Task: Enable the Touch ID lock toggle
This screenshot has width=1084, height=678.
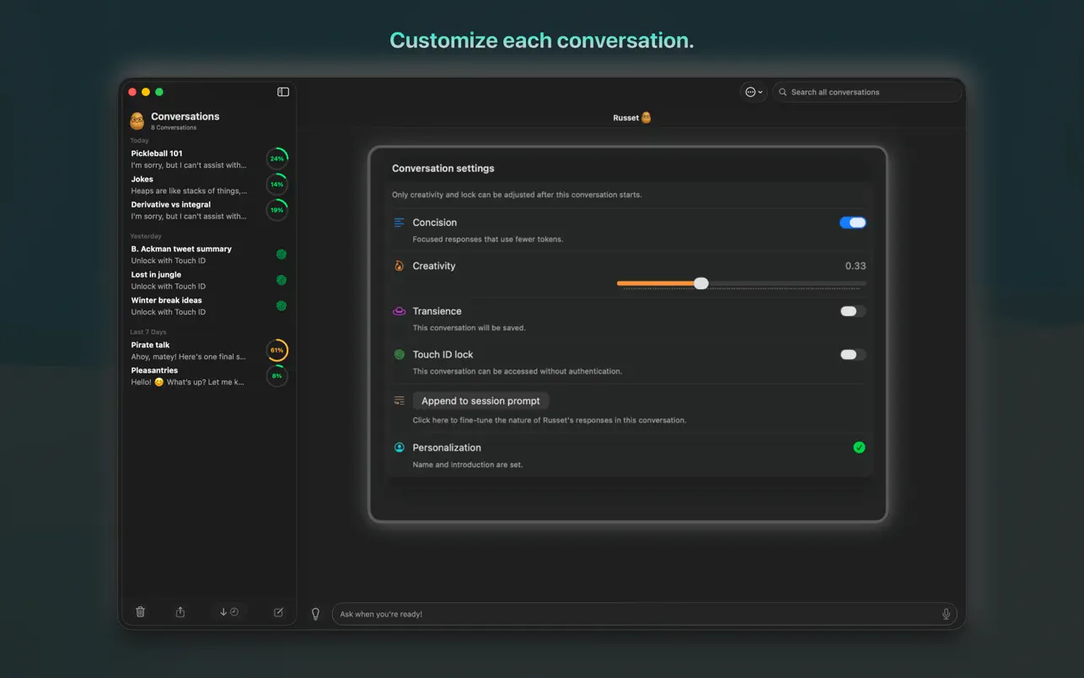Action: pos(853,355)
